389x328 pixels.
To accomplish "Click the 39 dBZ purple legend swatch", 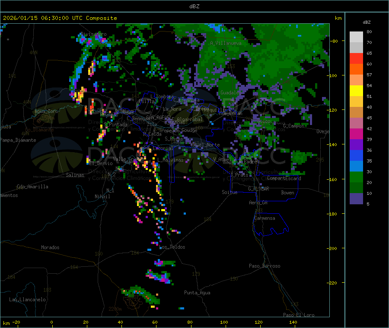I will 356,145.
